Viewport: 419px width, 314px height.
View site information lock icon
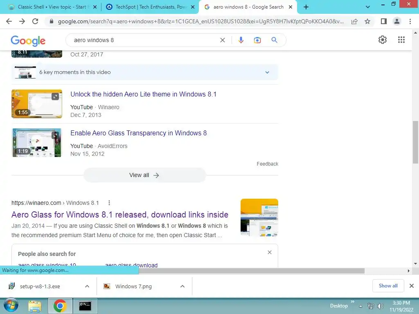pos(52,21)
